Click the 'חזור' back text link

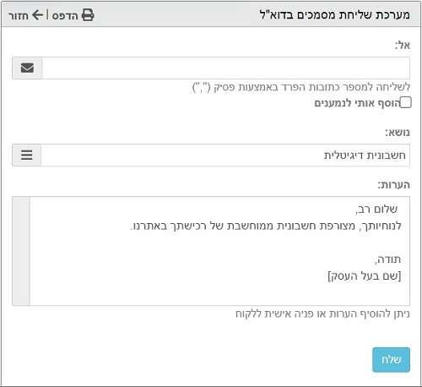pos(19,16)
